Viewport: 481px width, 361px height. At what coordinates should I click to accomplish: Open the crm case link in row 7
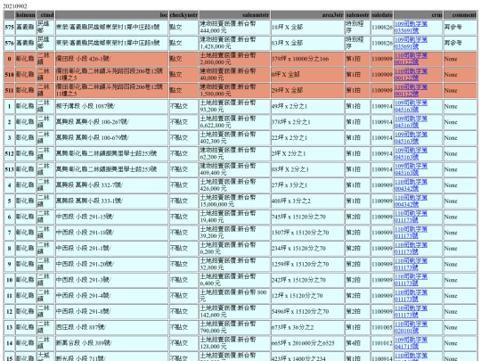(x=411, y=233)
